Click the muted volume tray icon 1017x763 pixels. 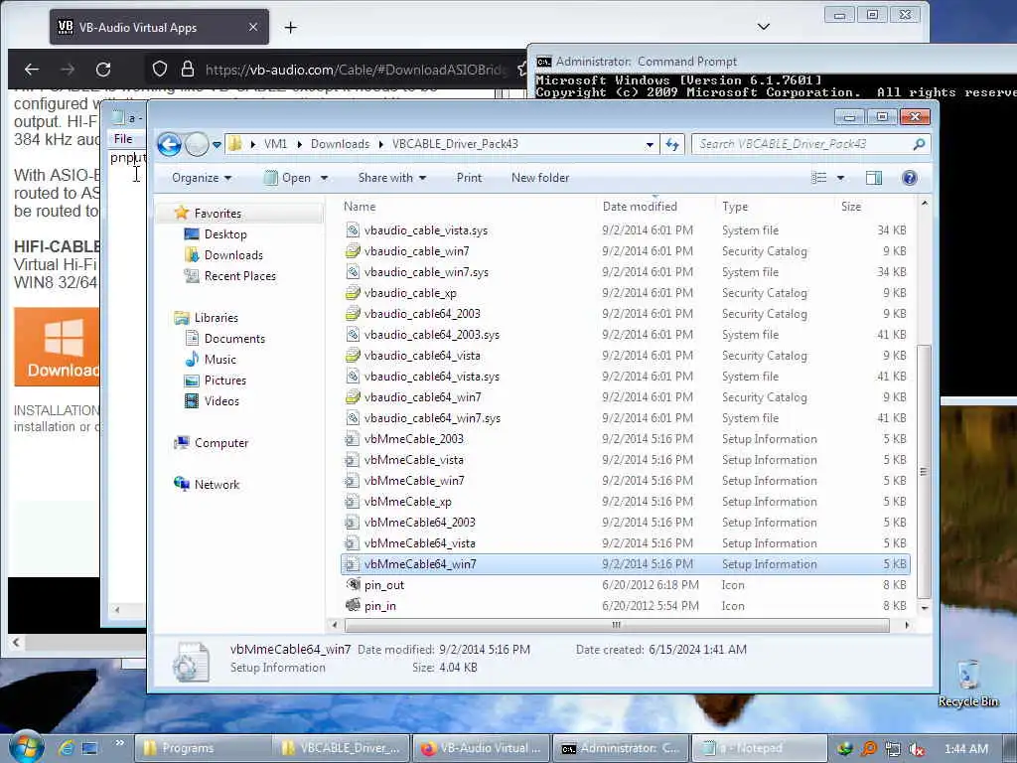(917, 749)
